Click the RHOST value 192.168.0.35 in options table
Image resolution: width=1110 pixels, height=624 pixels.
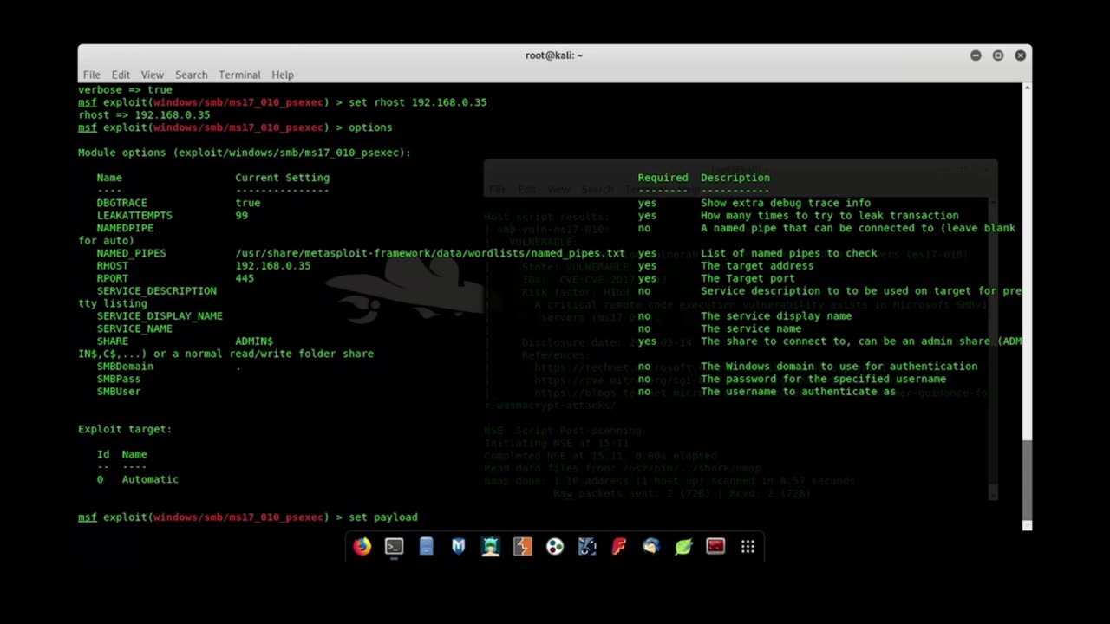point(272,266)
